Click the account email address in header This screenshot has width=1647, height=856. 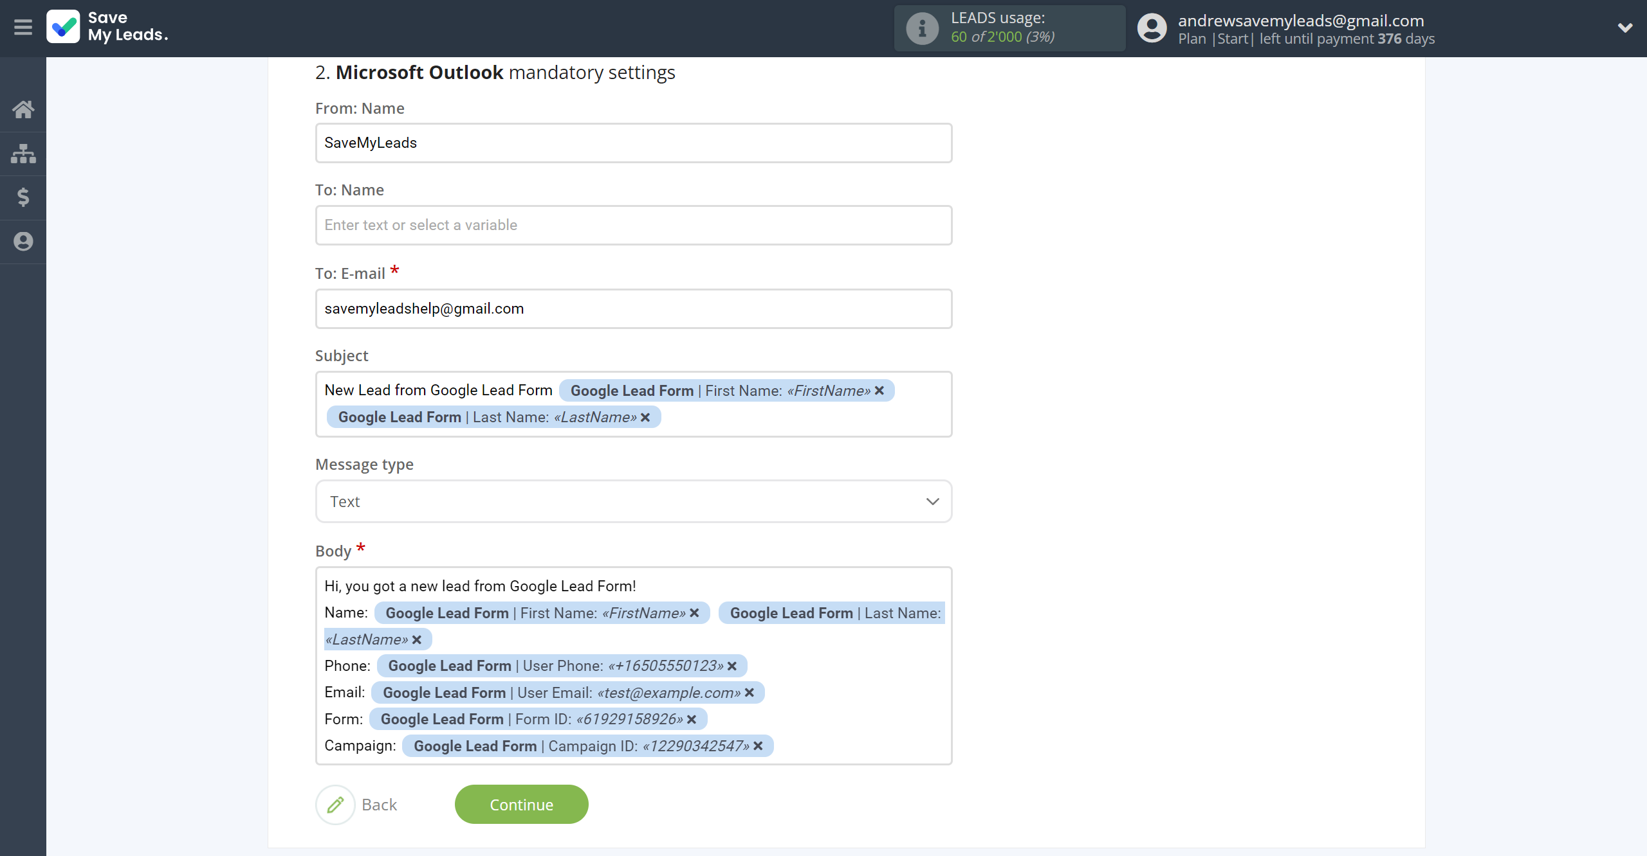tap(1301, 21)
